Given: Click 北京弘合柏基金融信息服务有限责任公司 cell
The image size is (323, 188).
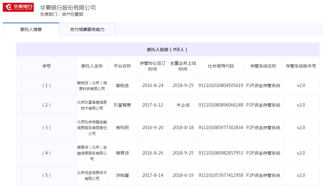Looking at the screenshot, I should point(92,128).
